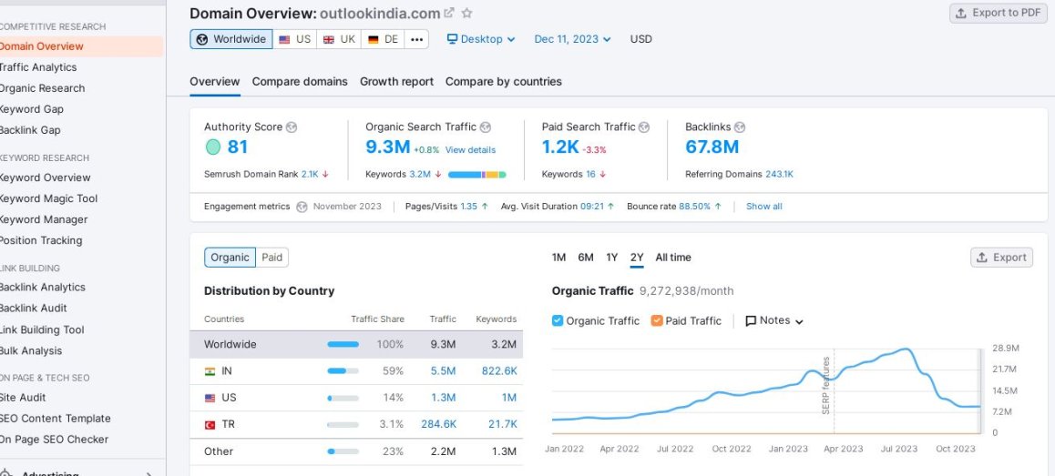Select 2Y chart time range
The image size is (1055, 476).
(637, 258)
